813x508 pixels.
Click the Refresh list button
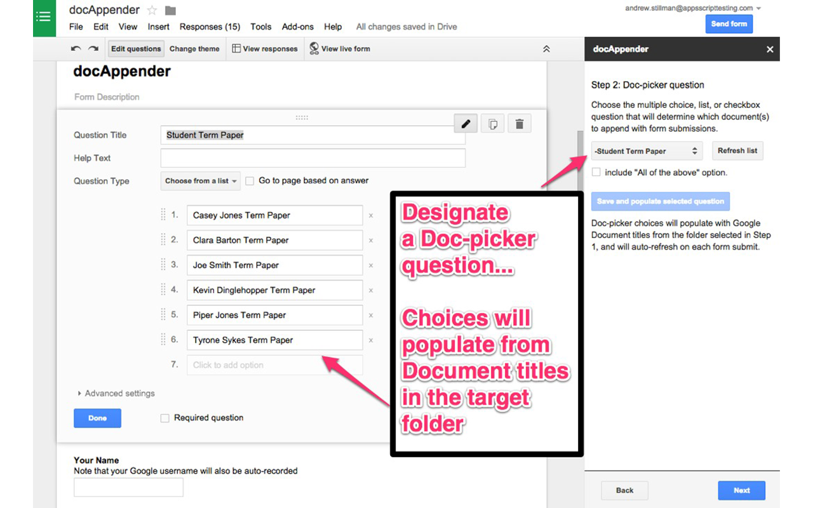pos(737,151)
